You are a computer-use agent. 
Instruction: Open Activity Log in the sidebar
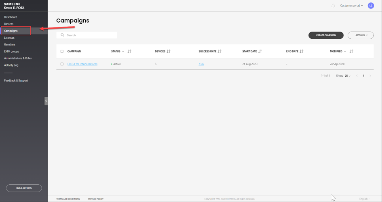[11, 65]
